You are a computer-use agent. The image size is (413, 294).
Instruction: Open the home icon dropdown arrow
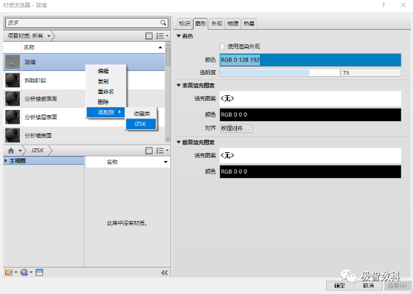[x=20, y=151]
